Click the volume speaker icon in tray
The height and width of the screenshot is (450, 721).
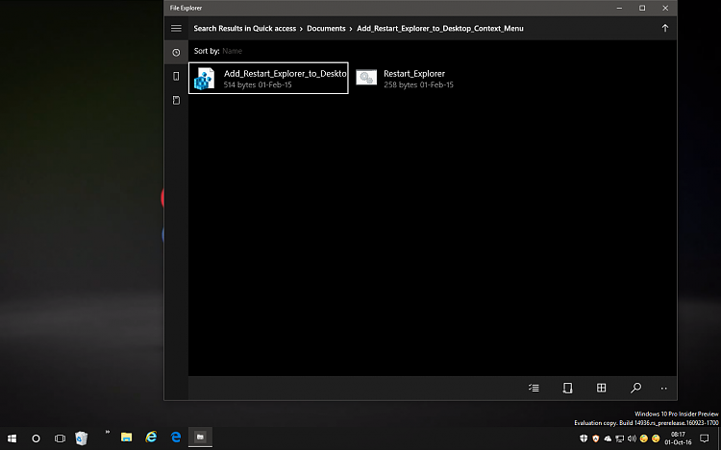tap(632, 438)
